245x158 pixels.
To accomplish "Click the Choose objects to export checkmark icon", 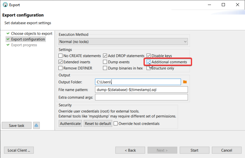I will pos(8,33).
